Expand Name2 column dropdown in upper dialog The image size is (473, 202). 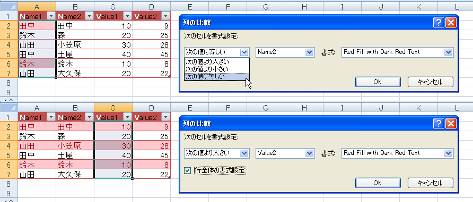click(310, 52)
